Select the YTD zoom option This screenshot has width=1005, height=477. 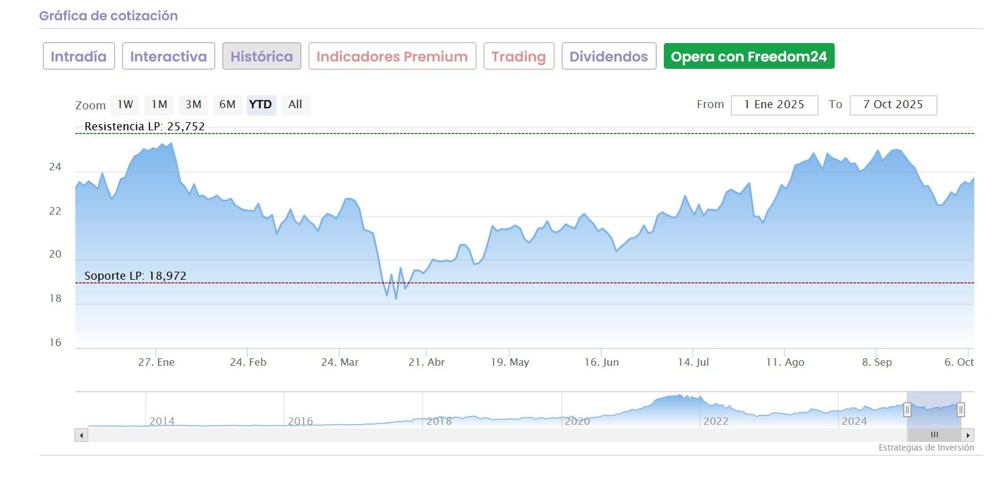click(x=261, y=105)
